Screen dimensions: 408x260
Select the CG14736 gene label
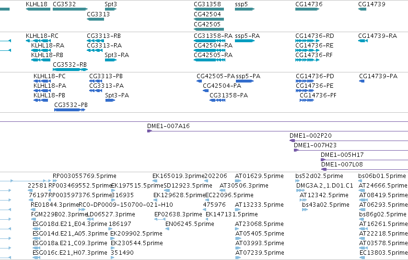click(309, 4)
